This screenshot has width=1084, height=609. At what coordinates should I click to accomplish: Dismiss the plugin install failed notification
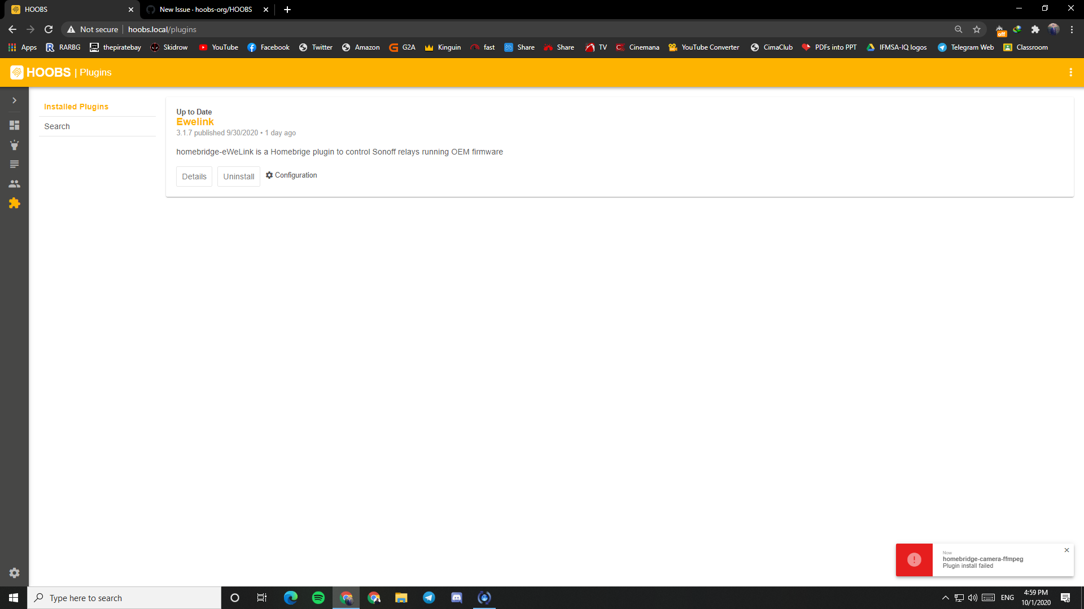tap(1066, 550)
